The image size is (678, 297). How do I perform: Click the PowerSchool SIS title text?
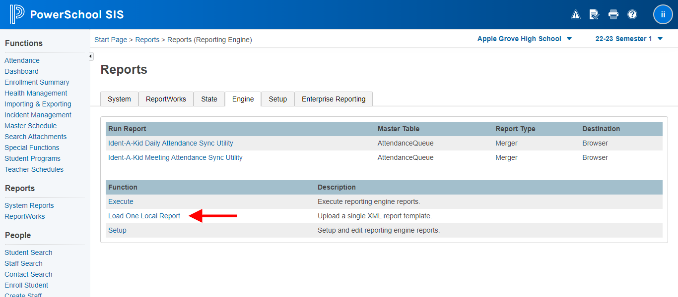click(77, 14)
